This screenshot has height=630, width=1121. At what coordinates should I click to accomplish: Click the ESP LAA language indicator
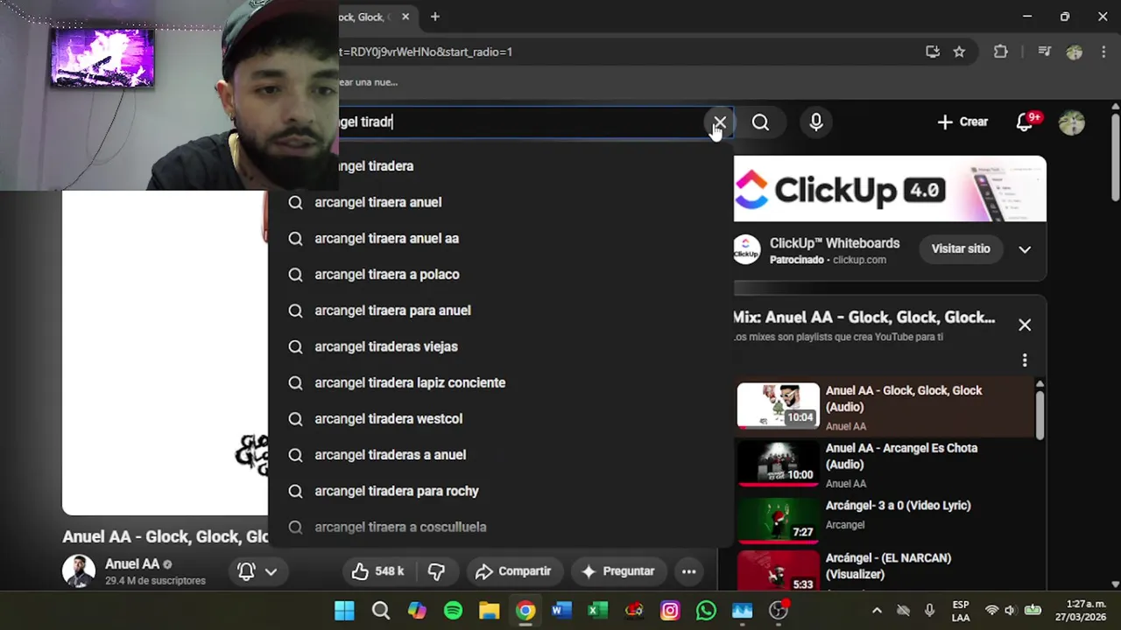tap(961, 611)
